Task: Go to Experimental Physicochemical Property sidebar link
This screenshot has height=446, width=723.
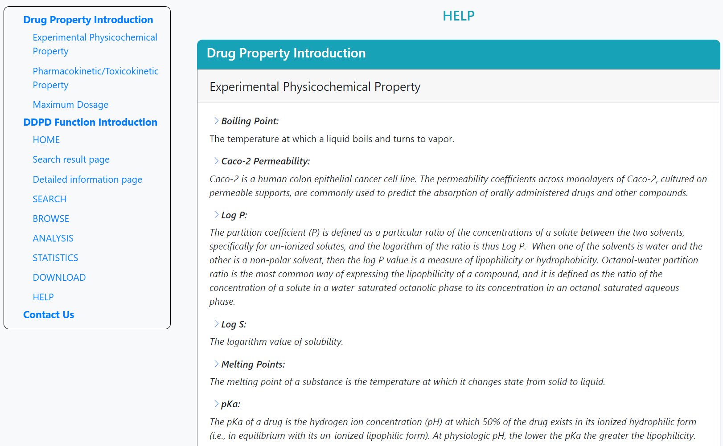Action: (x=95, y=44)
